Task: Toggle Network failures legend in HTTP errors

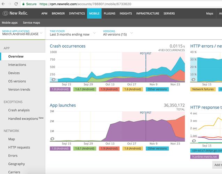Action: tap(203, 89)
